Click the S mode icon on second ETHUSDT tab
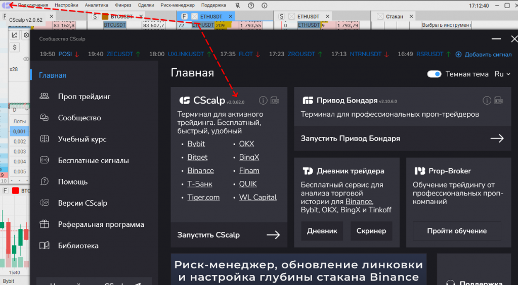 coord(281,16)
